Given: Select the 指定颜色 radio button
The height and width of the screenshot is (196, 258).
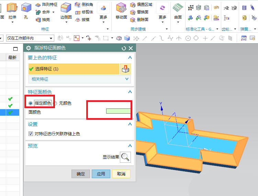Looking at the screenshot, I should coord(31,103).
